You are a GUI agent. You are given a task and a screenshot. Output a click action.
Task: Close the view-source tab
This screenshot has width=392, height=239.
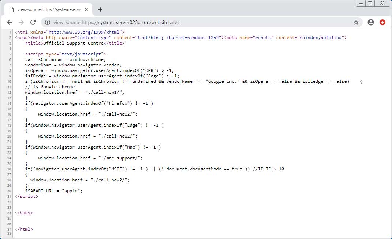click(x=86, y=9)
